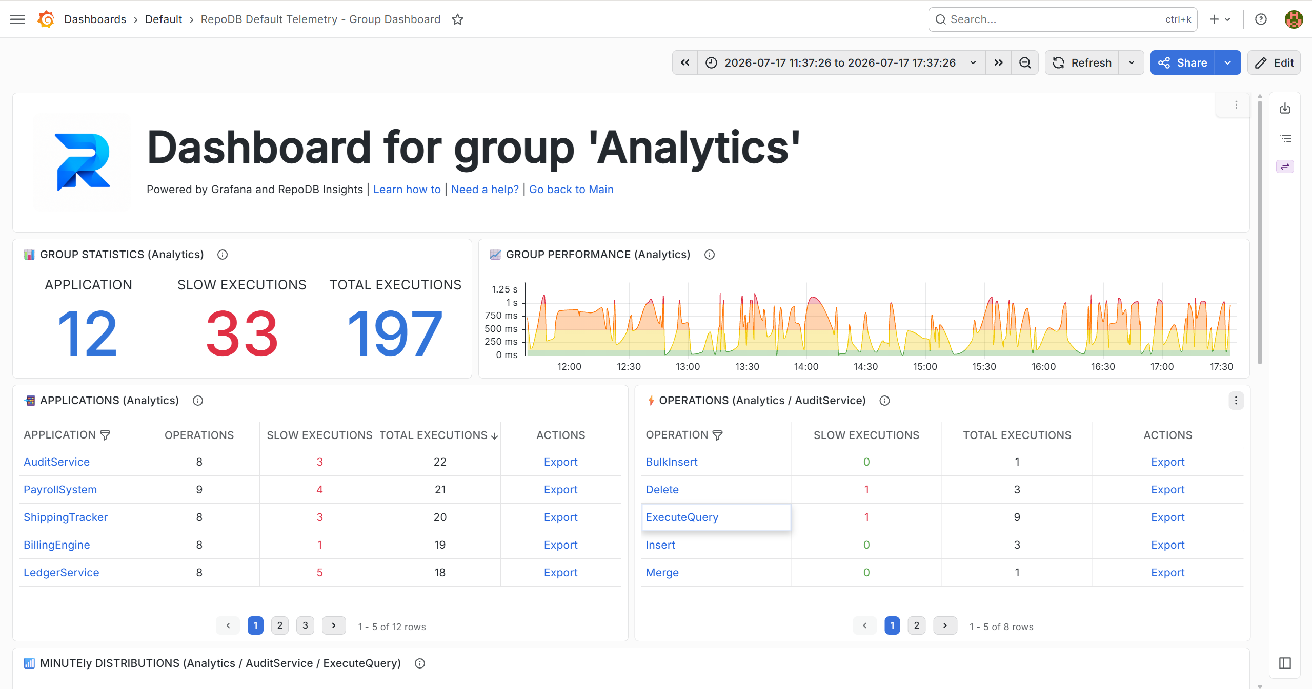The height and width of the screenshot is (689, 1312).
Task: Open BillingEngine application link
Action: coord(56,545)
